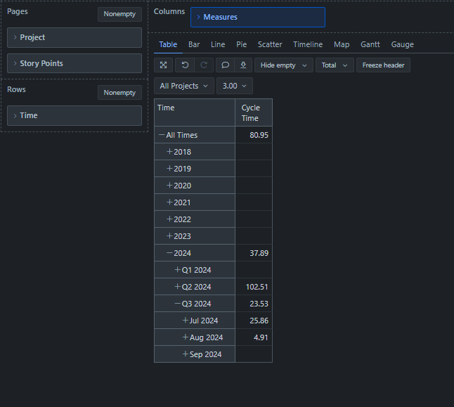Switch to the Gauge tab
This screenshot has width=454, height=407.
tap(402, 44)
